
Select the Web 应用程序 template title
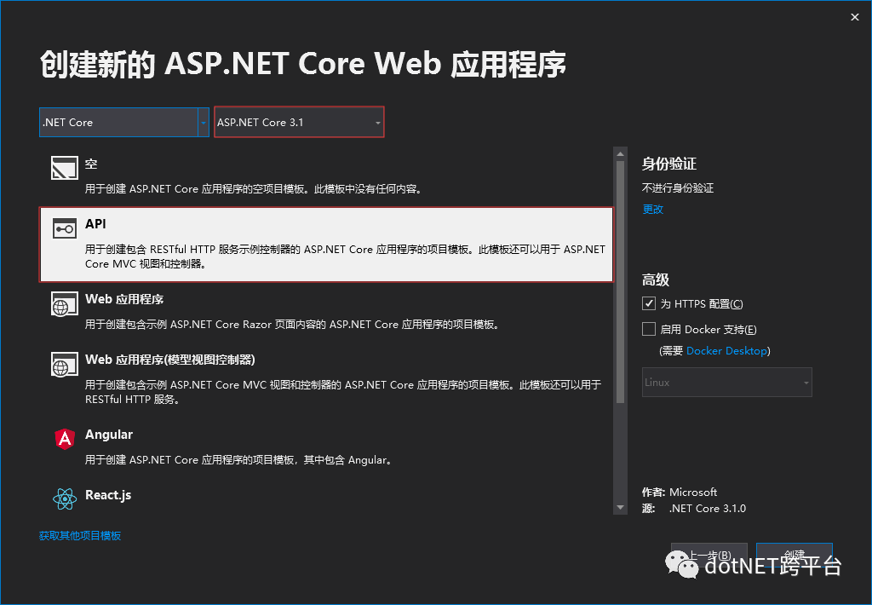[x=124, y=299]
